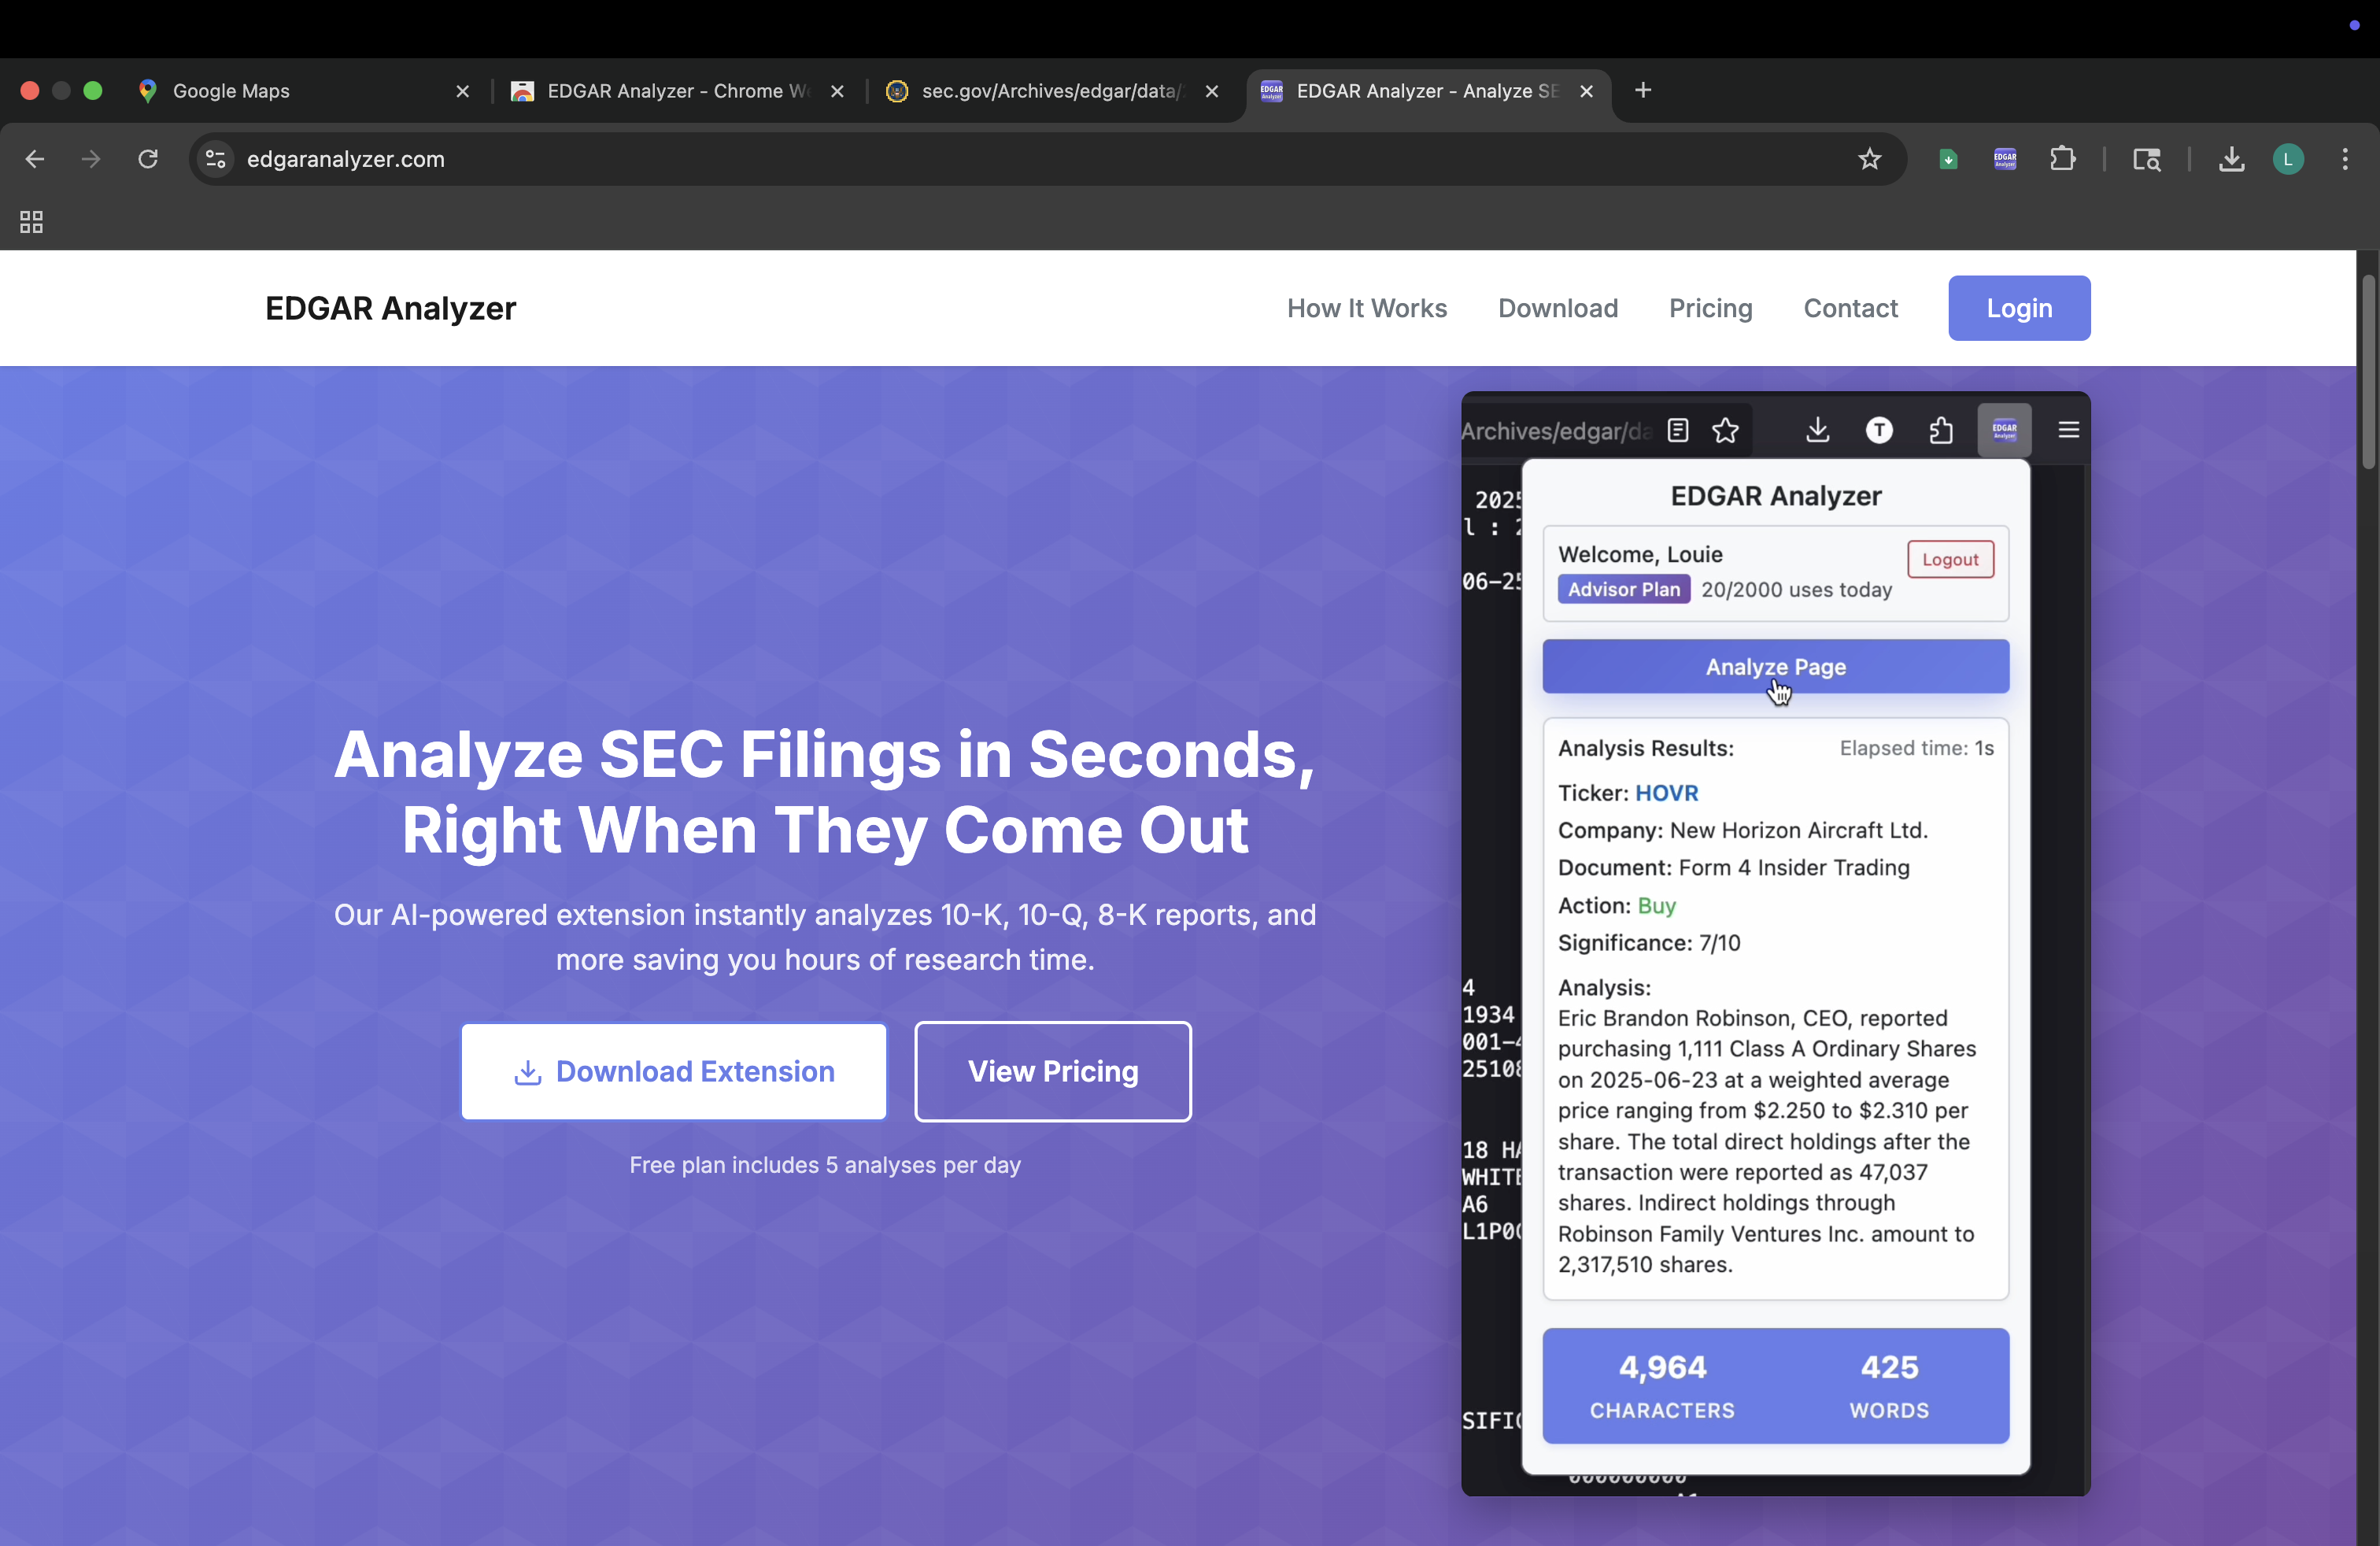Viewport: 2380px width, 1546px height.
Task: Open the green download extension icon
Action: 1947,159
